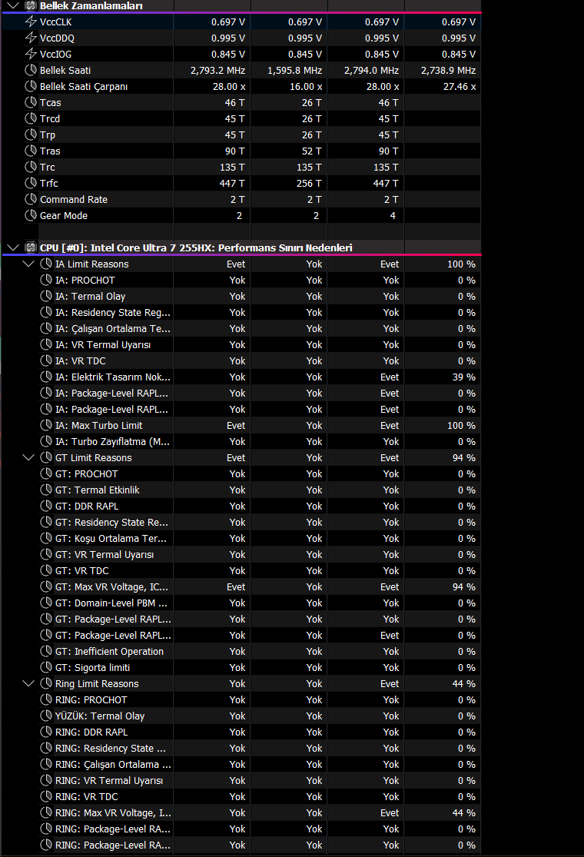Click the sensor icon for RING: VR TDC
Viewport: 584px width, 857px height.
pos(46,796)
